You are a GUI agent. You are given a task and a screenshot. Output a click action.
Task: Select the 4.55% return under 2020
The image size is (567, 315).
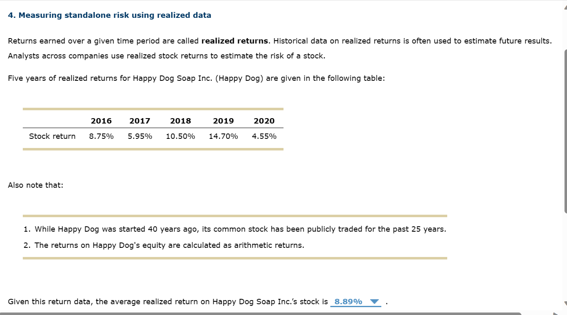(x=264, y=136)
